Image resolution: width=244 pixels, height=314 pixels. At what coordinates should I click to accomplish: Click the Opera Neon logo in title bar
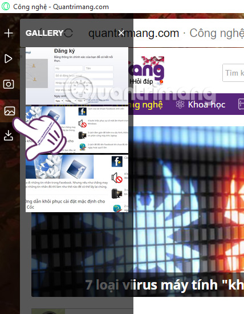pos(6,6)
